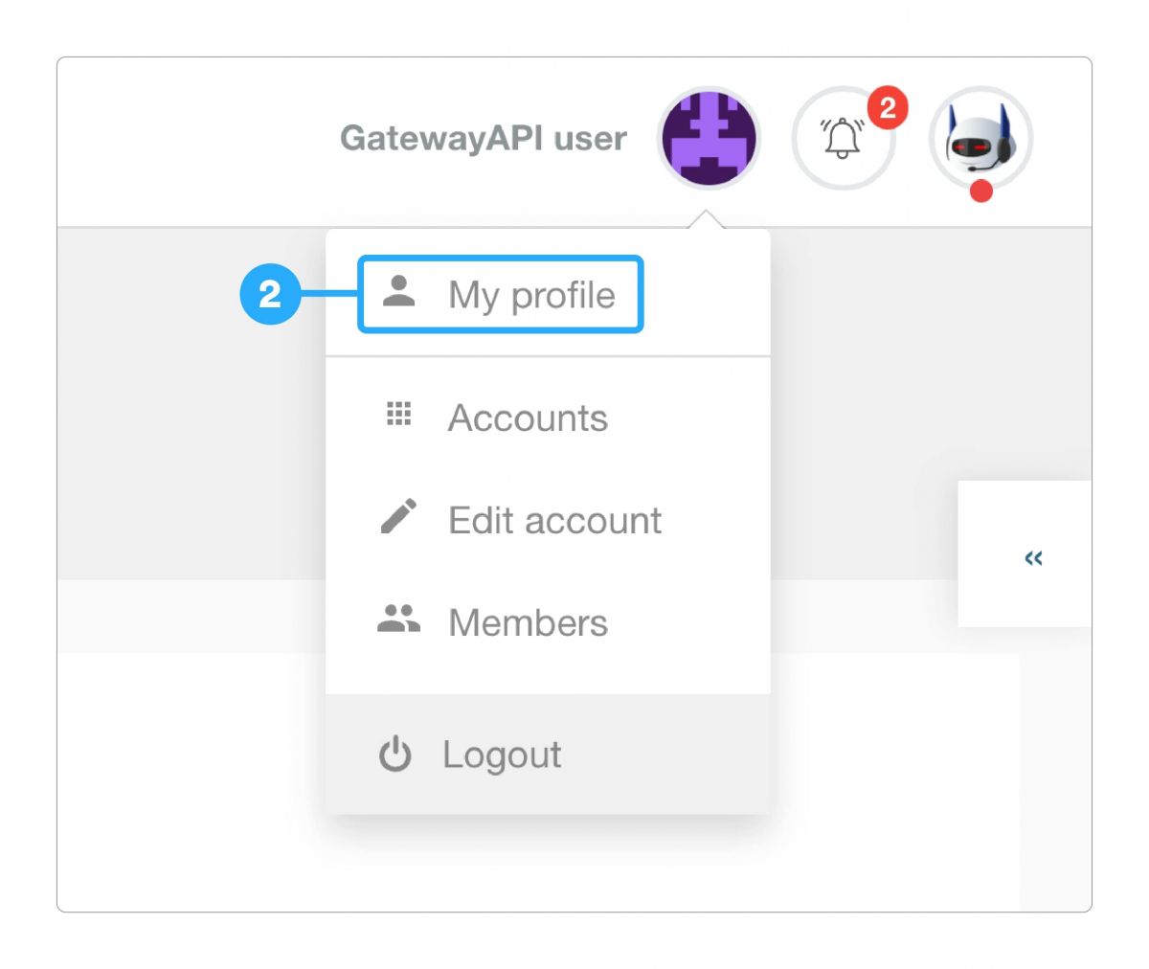The height and width of the screenshot is (969, 1149).
Task: Launch the chatbot support widget
Action: pos(979,139)
